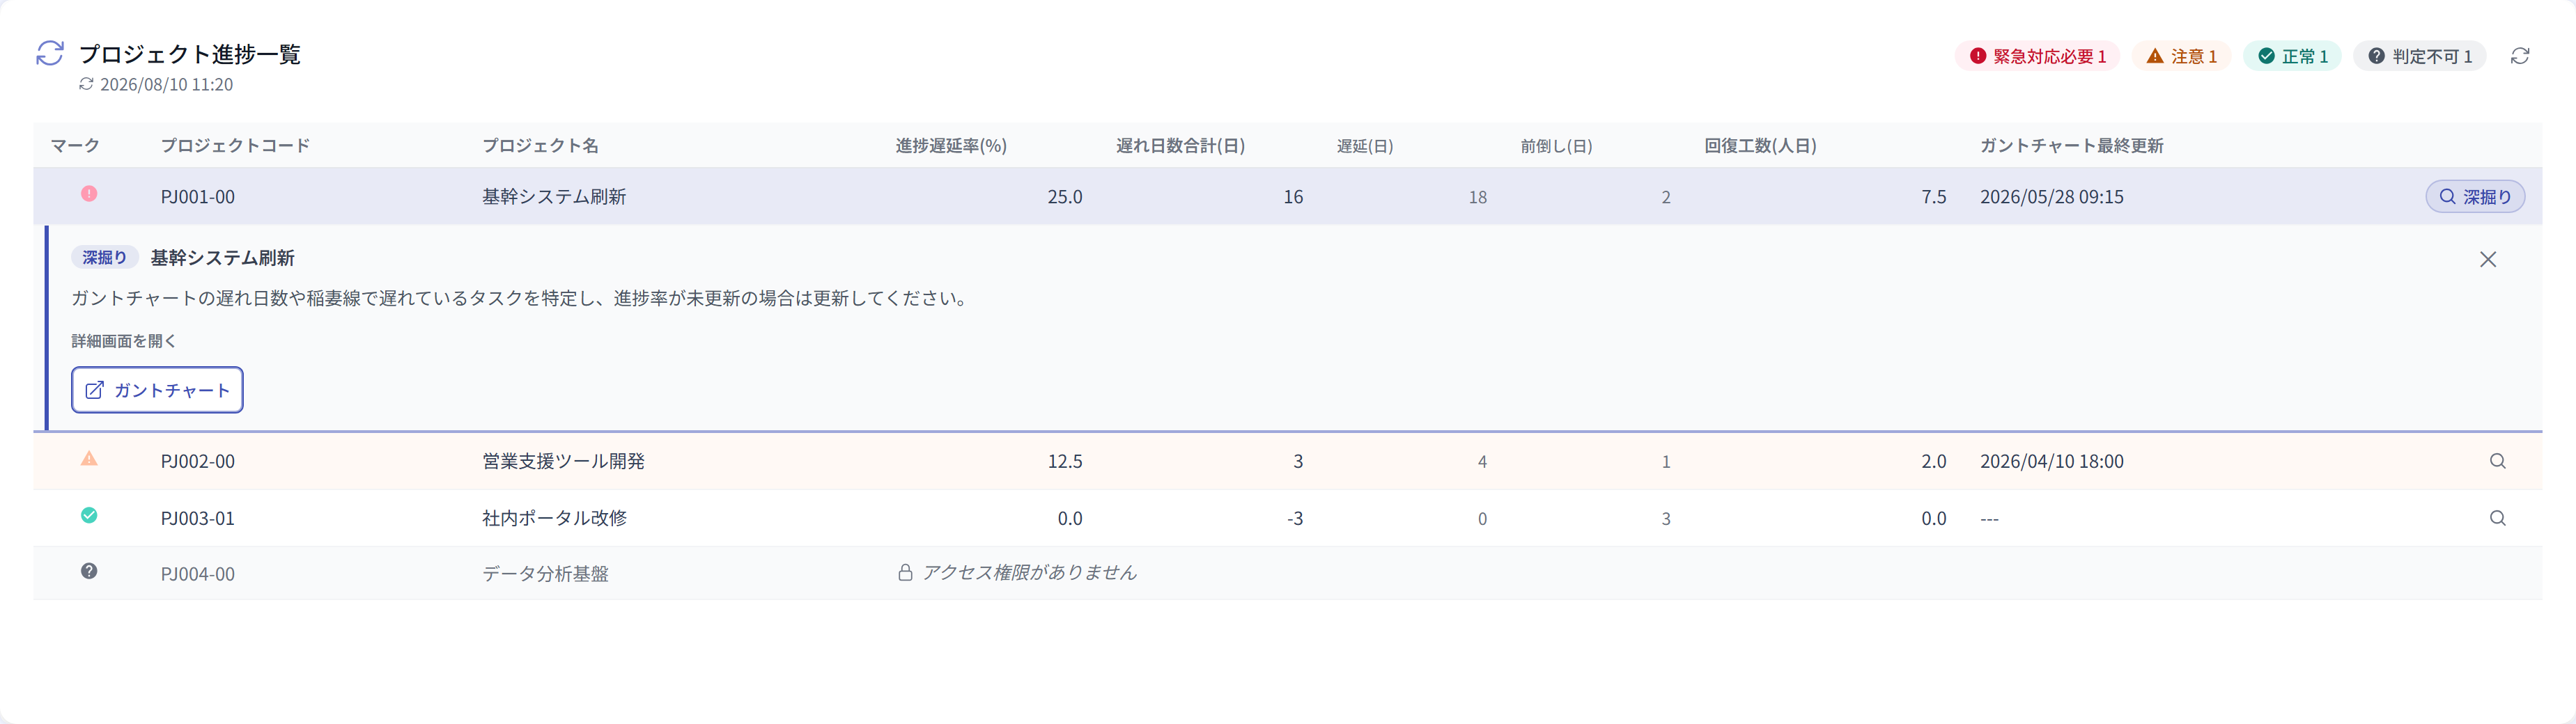Sort by 進捗遅延率(%) column header
The width and height of the screenshot is (2576, 724).
[951, 146]
